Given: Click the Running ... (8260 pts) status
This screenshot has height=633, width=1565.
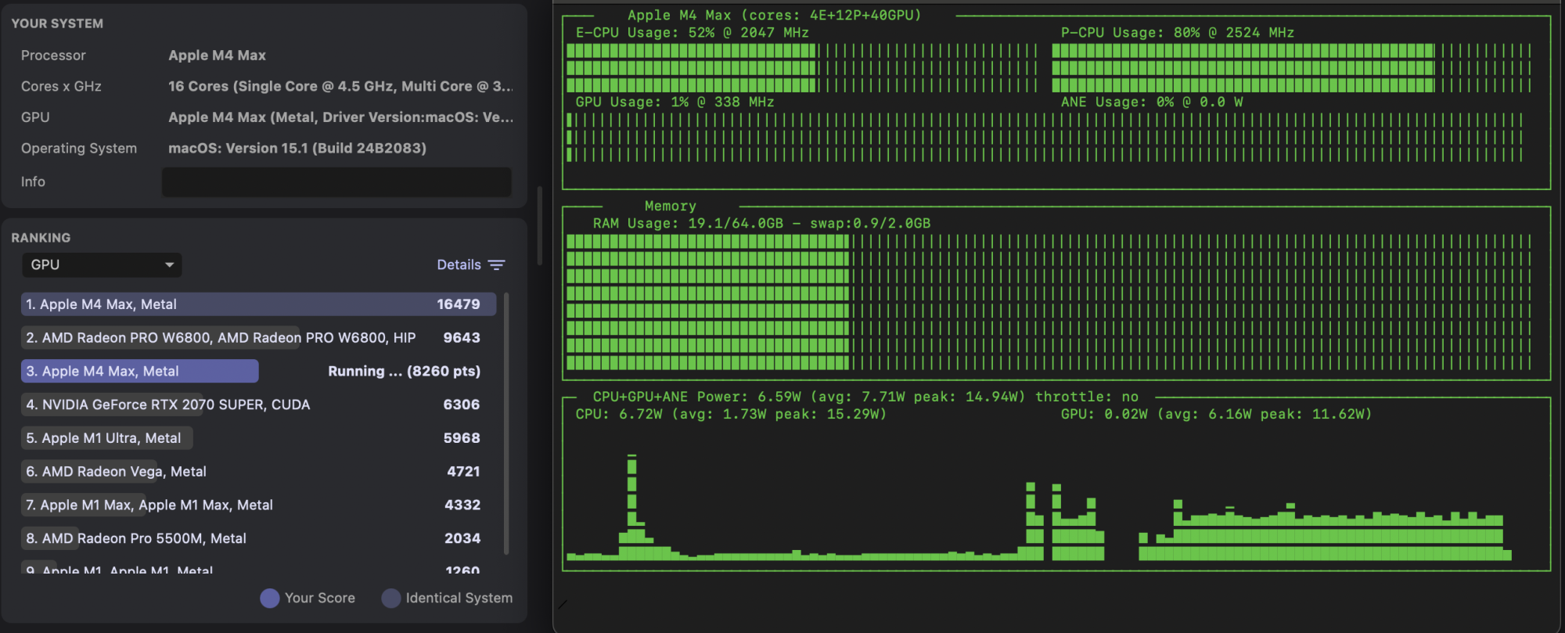Looking at the screenshot, I should pos(404,371).
